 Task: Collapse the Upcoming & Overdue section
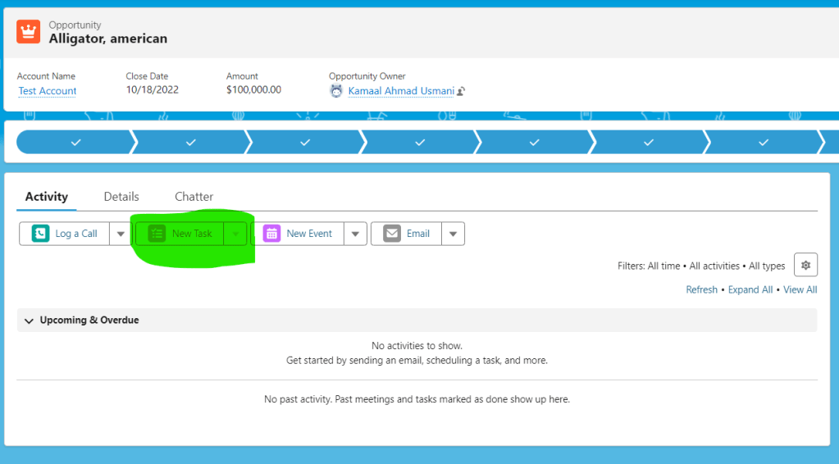pyautogui.click(x=30, y=321)
